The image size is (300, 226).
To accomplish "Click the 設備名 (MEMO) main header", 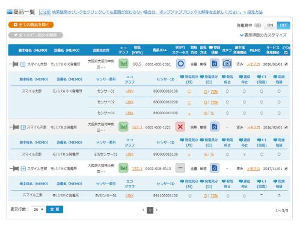I will 67,50.
